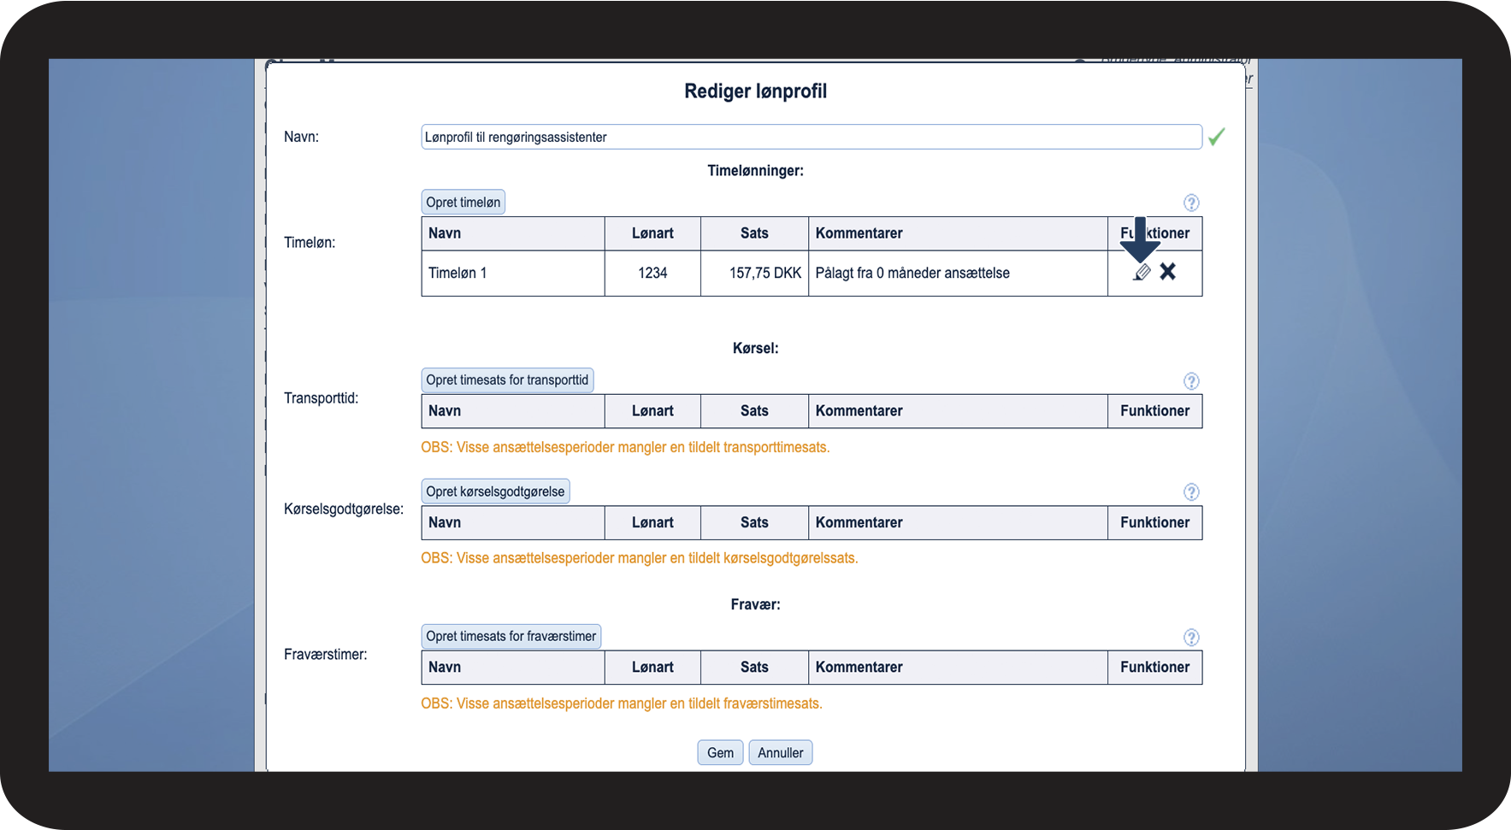This screenshot has width=1511, height=830.
Task: Click the orange transporttimesats warning text
Action: [x=625, y=447]
